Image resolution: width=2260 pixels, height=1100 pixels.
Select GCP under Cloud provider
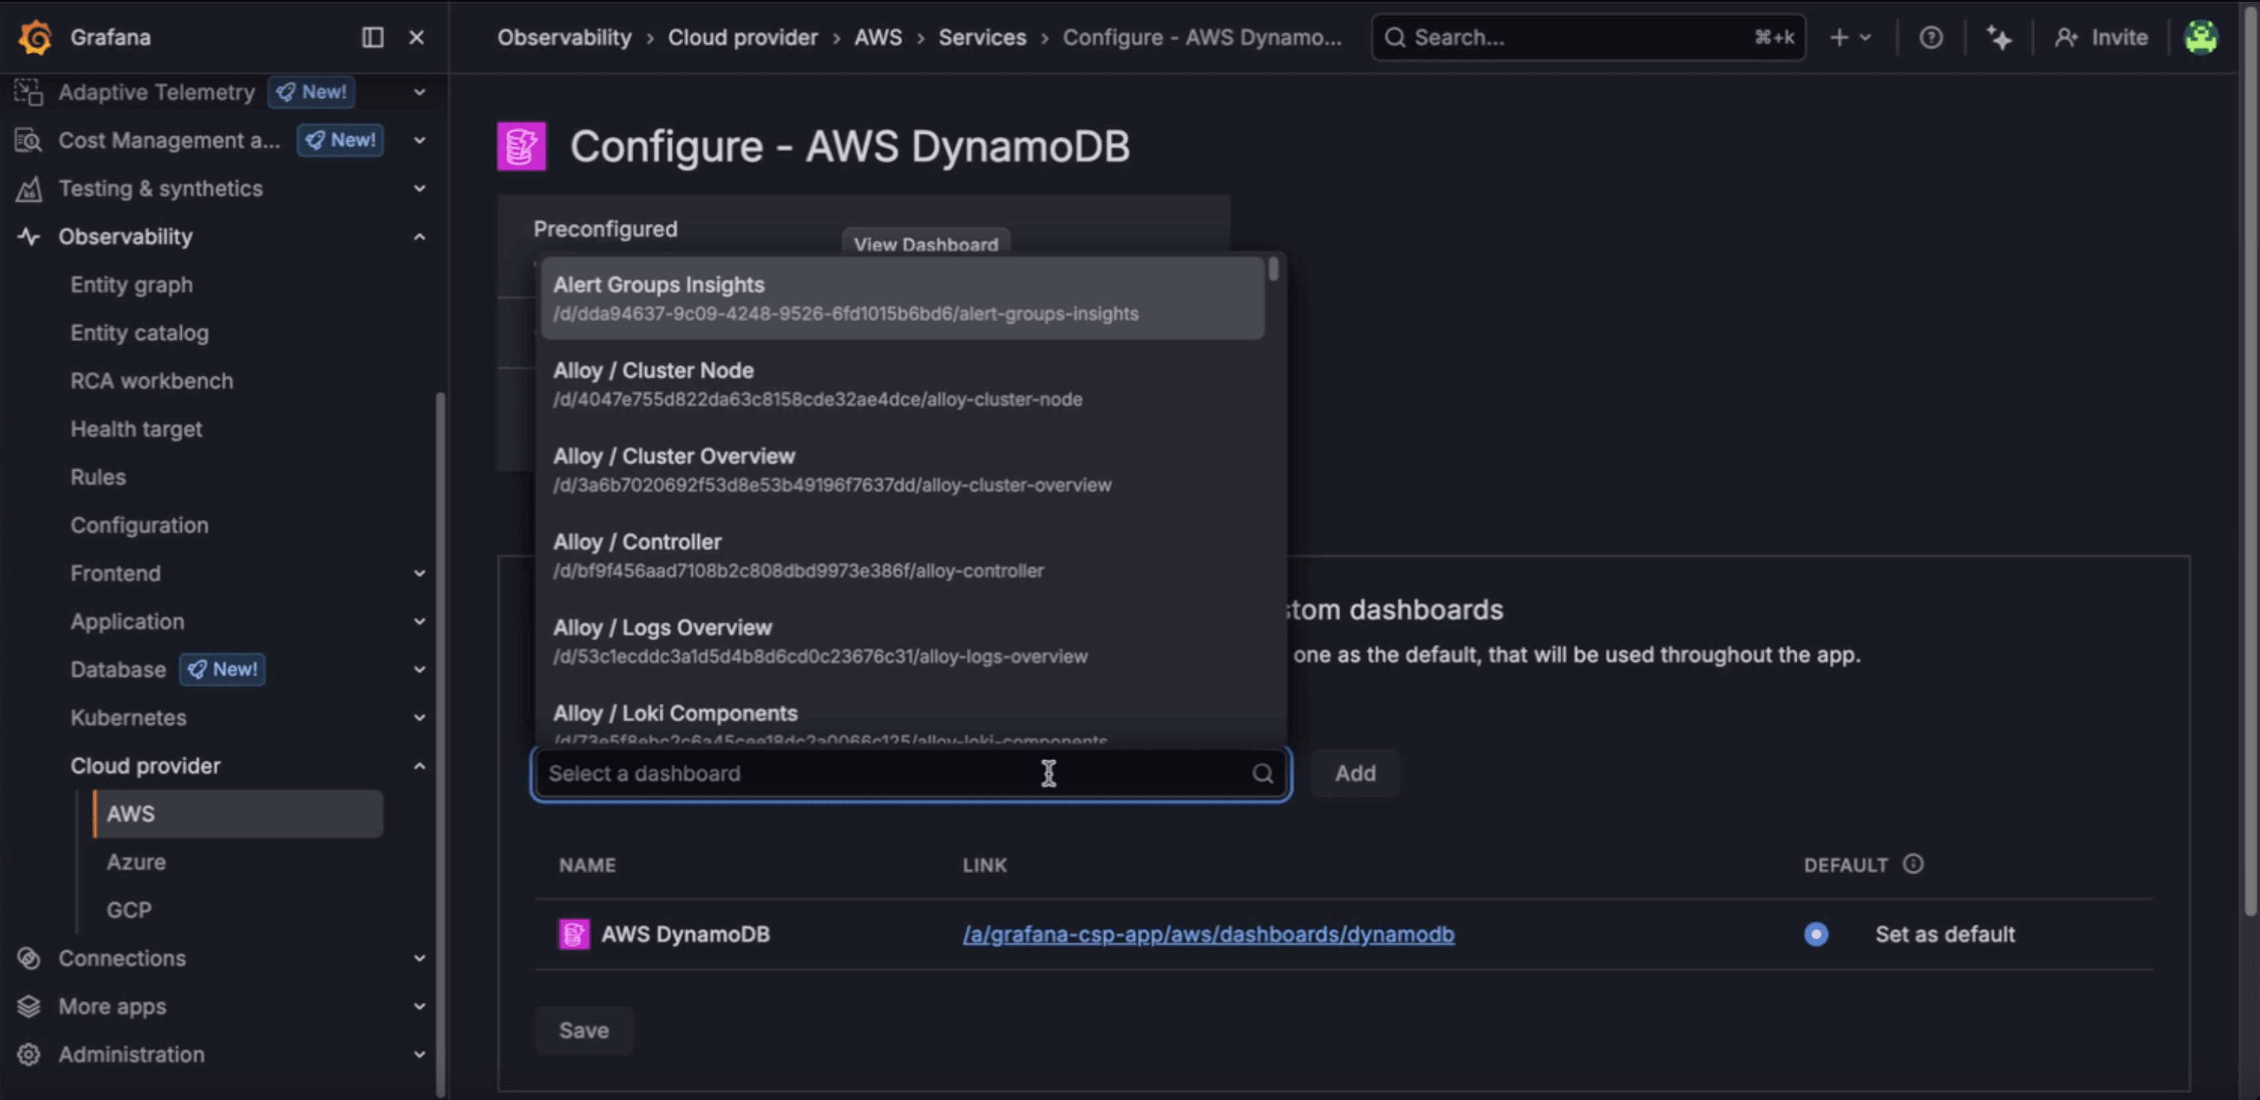[129, 910]
